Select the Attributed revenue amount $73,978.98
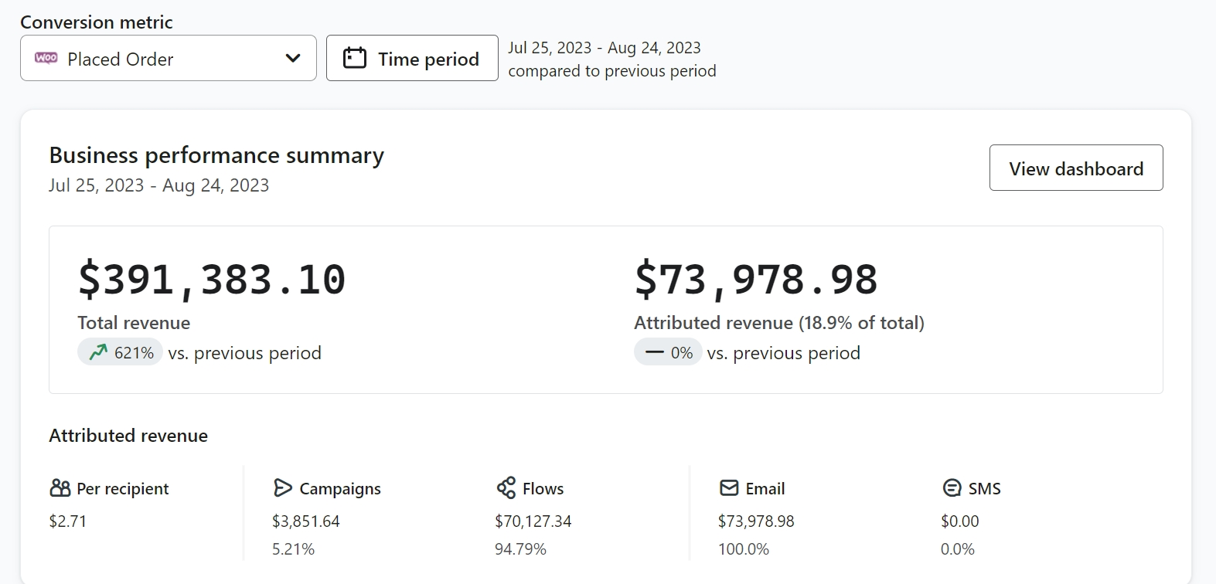This screenshot has width=1216, height=584. [756, 279]
